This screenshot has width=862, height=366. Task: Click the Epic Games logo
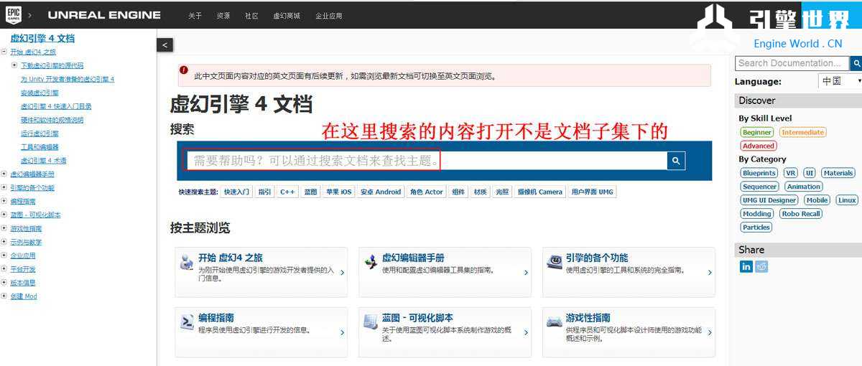[x=14, y=14]
